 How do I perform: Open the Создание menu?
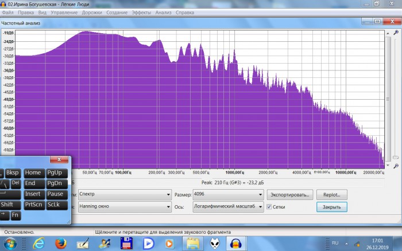[x=117, y=13]
